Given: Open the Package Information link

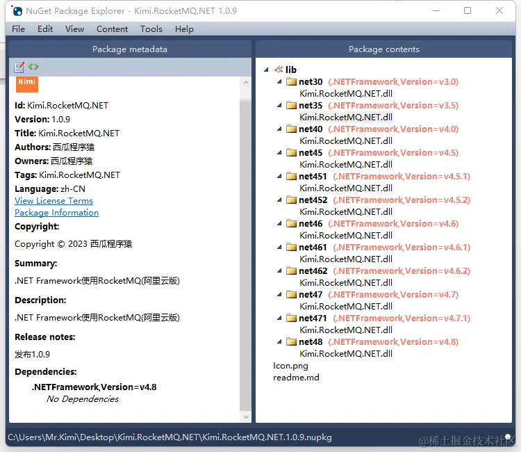Looking at the screenshot, I should click(x=56, y=213).
